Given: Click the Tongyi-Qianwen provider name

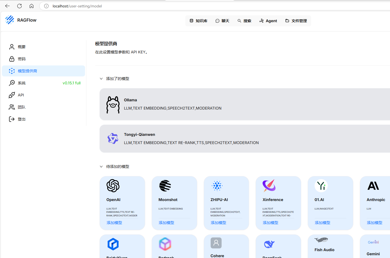Looking at the screenshot, I should (139, 134).
